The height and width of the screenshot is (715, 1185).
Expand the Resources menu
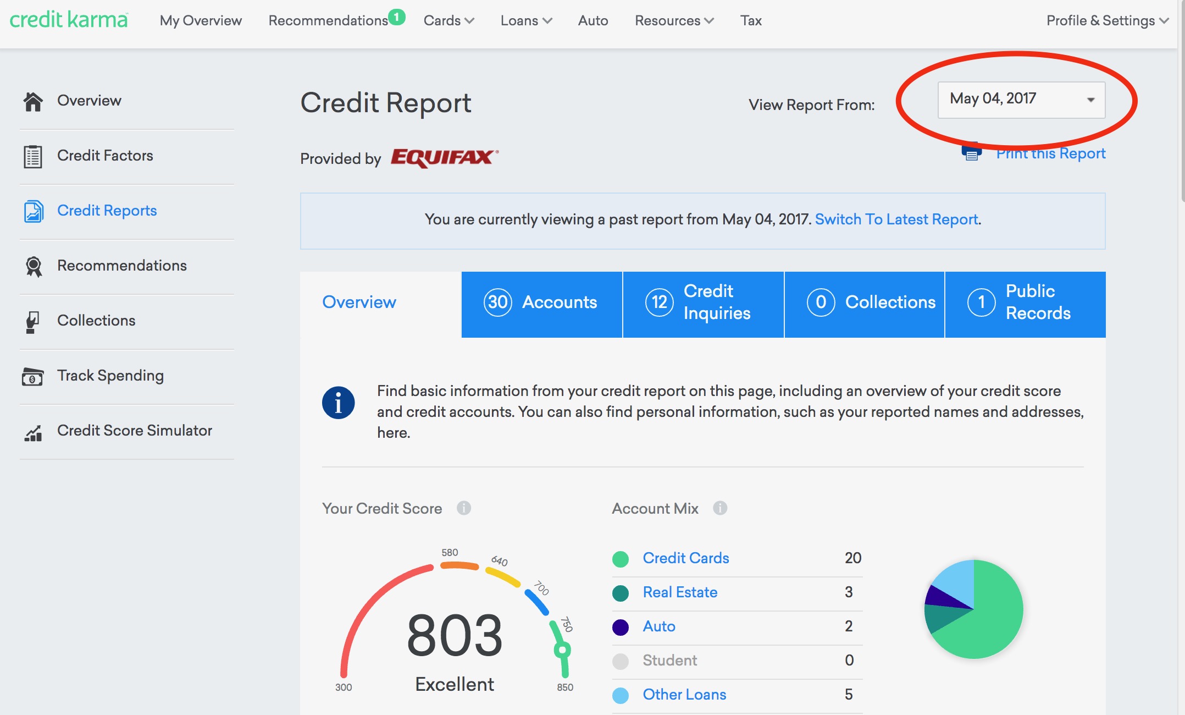pos(674,20)
